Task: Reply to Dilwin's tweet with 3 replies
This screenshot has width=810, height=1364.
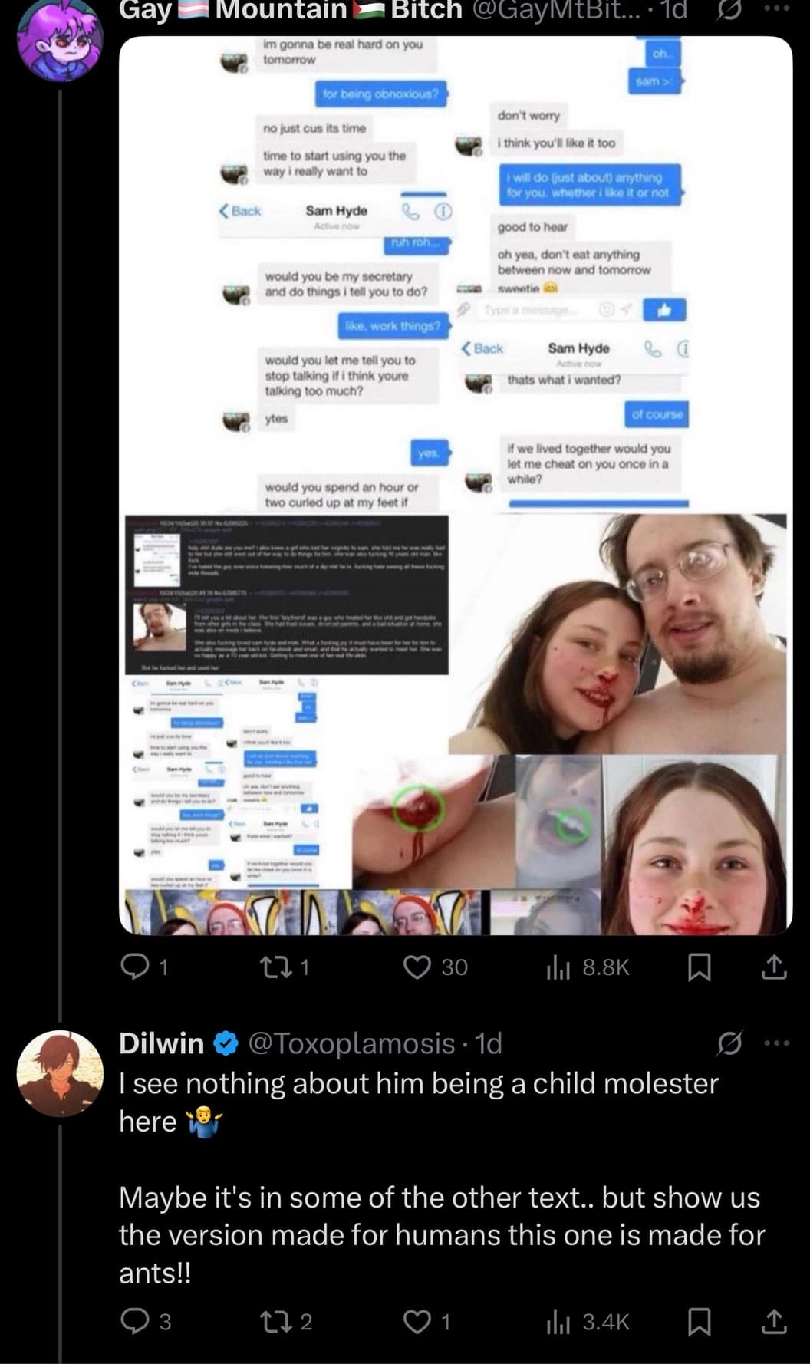Action: click(x=146, y=1322)
